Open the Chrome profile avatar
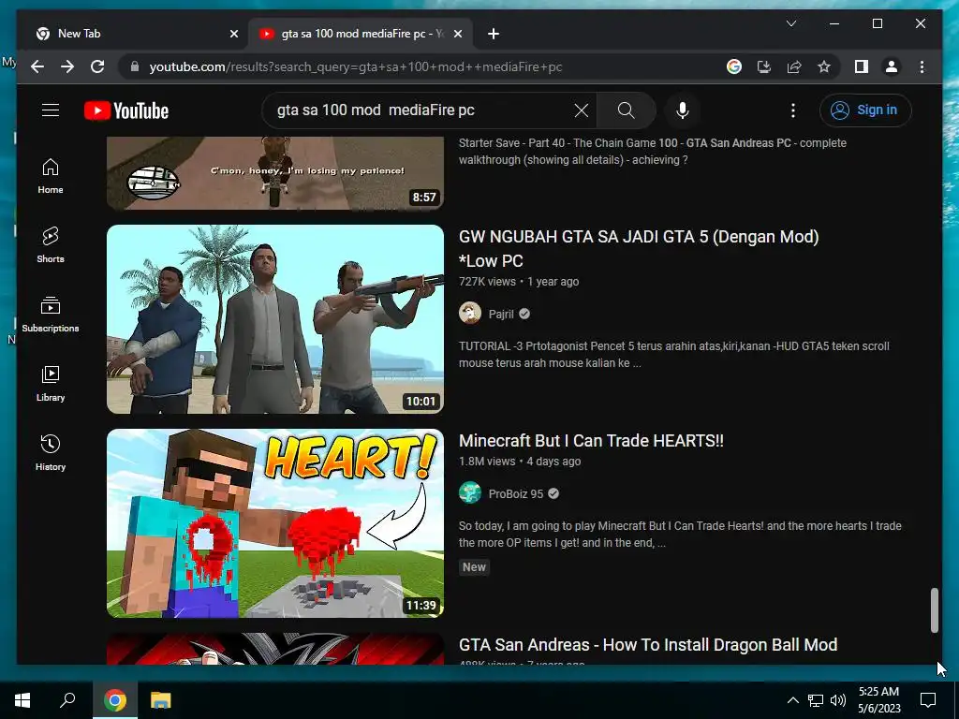 (x=892, y=66)
